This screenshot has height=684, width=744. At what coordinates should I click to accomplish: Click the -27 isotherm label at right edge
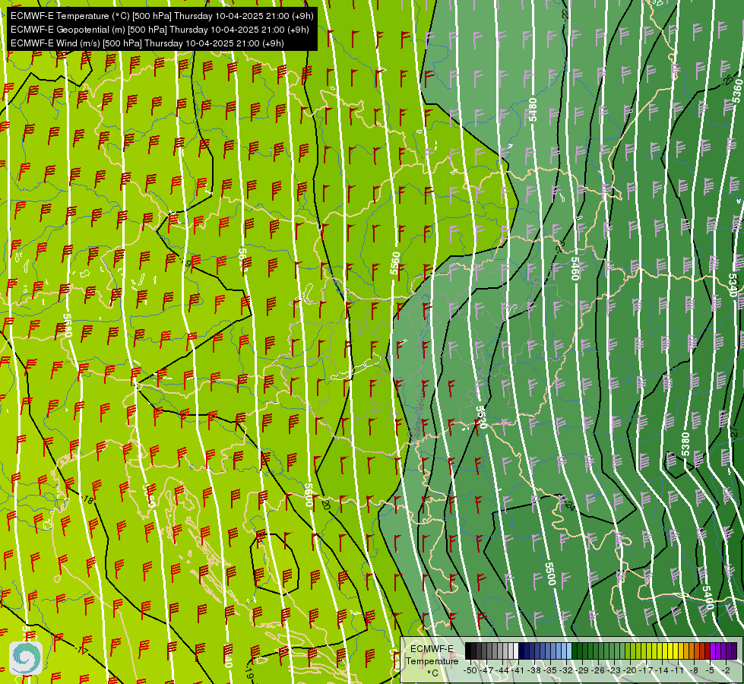(733, 432)
